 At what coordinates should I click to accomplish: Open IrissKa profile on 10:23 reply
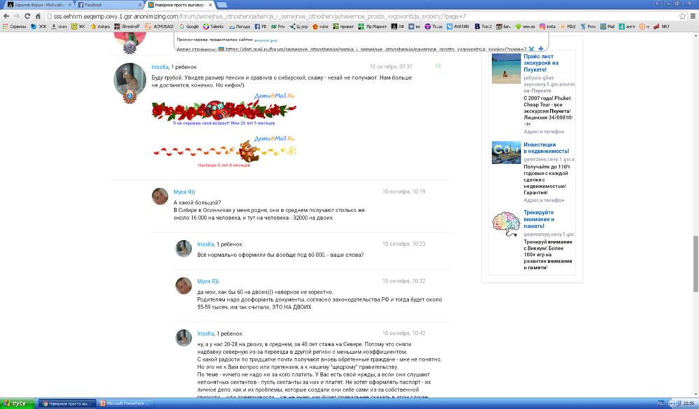click(206, 244)
